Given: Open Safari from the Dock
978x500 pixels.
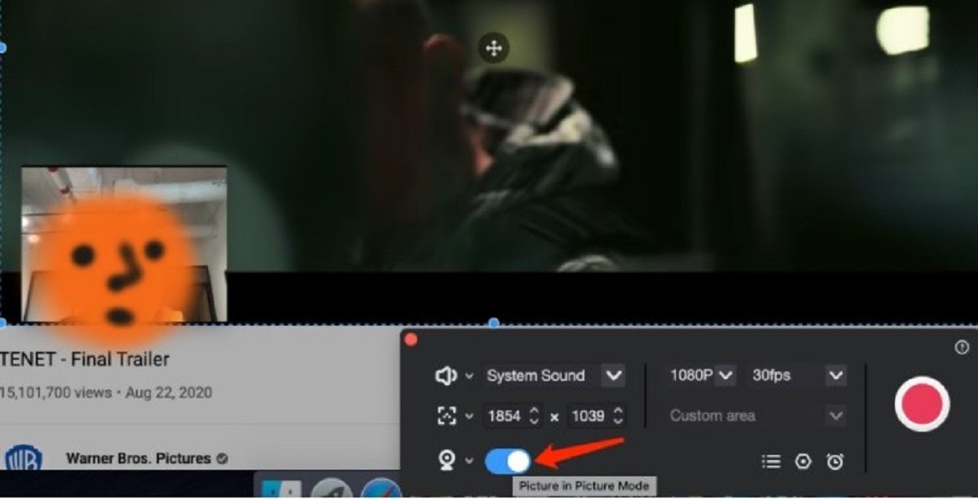Looking at the screenshot, I should (382, 489).
